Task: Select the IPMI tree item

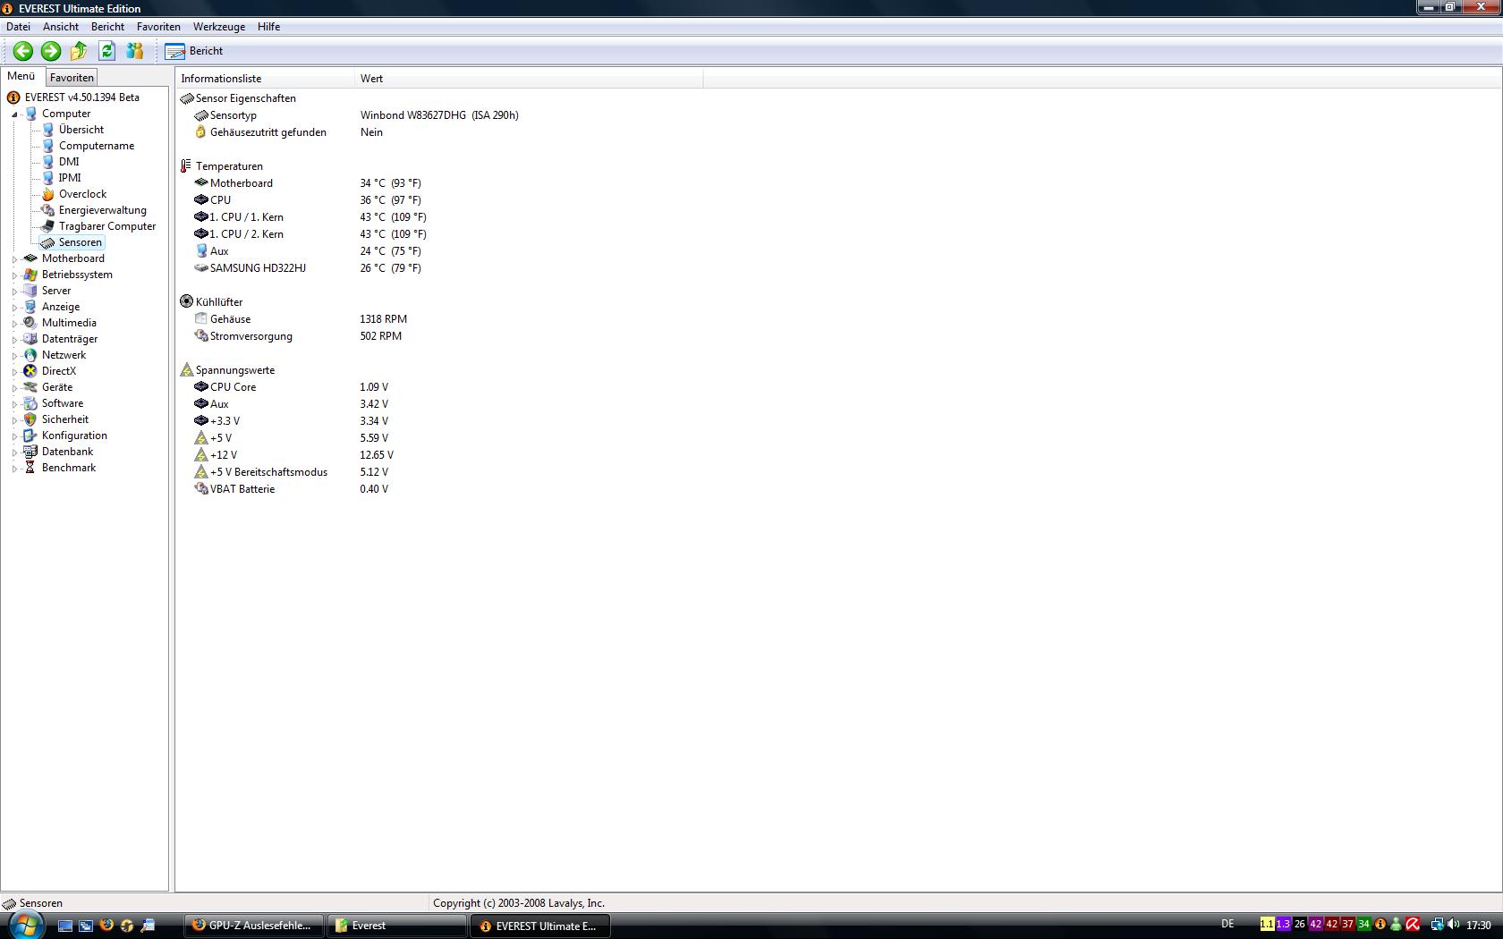Action: point(70,178)
